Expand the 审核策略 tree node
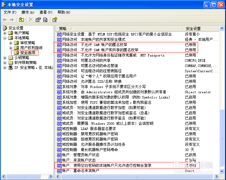The width and height of the screenshot is (226, 180). (x=11, y=43)
